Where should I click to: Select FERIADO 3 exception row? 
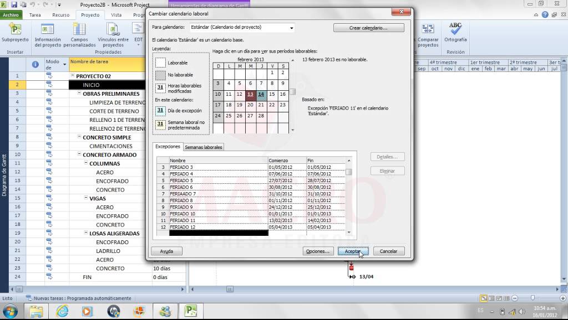coord(251,167)
